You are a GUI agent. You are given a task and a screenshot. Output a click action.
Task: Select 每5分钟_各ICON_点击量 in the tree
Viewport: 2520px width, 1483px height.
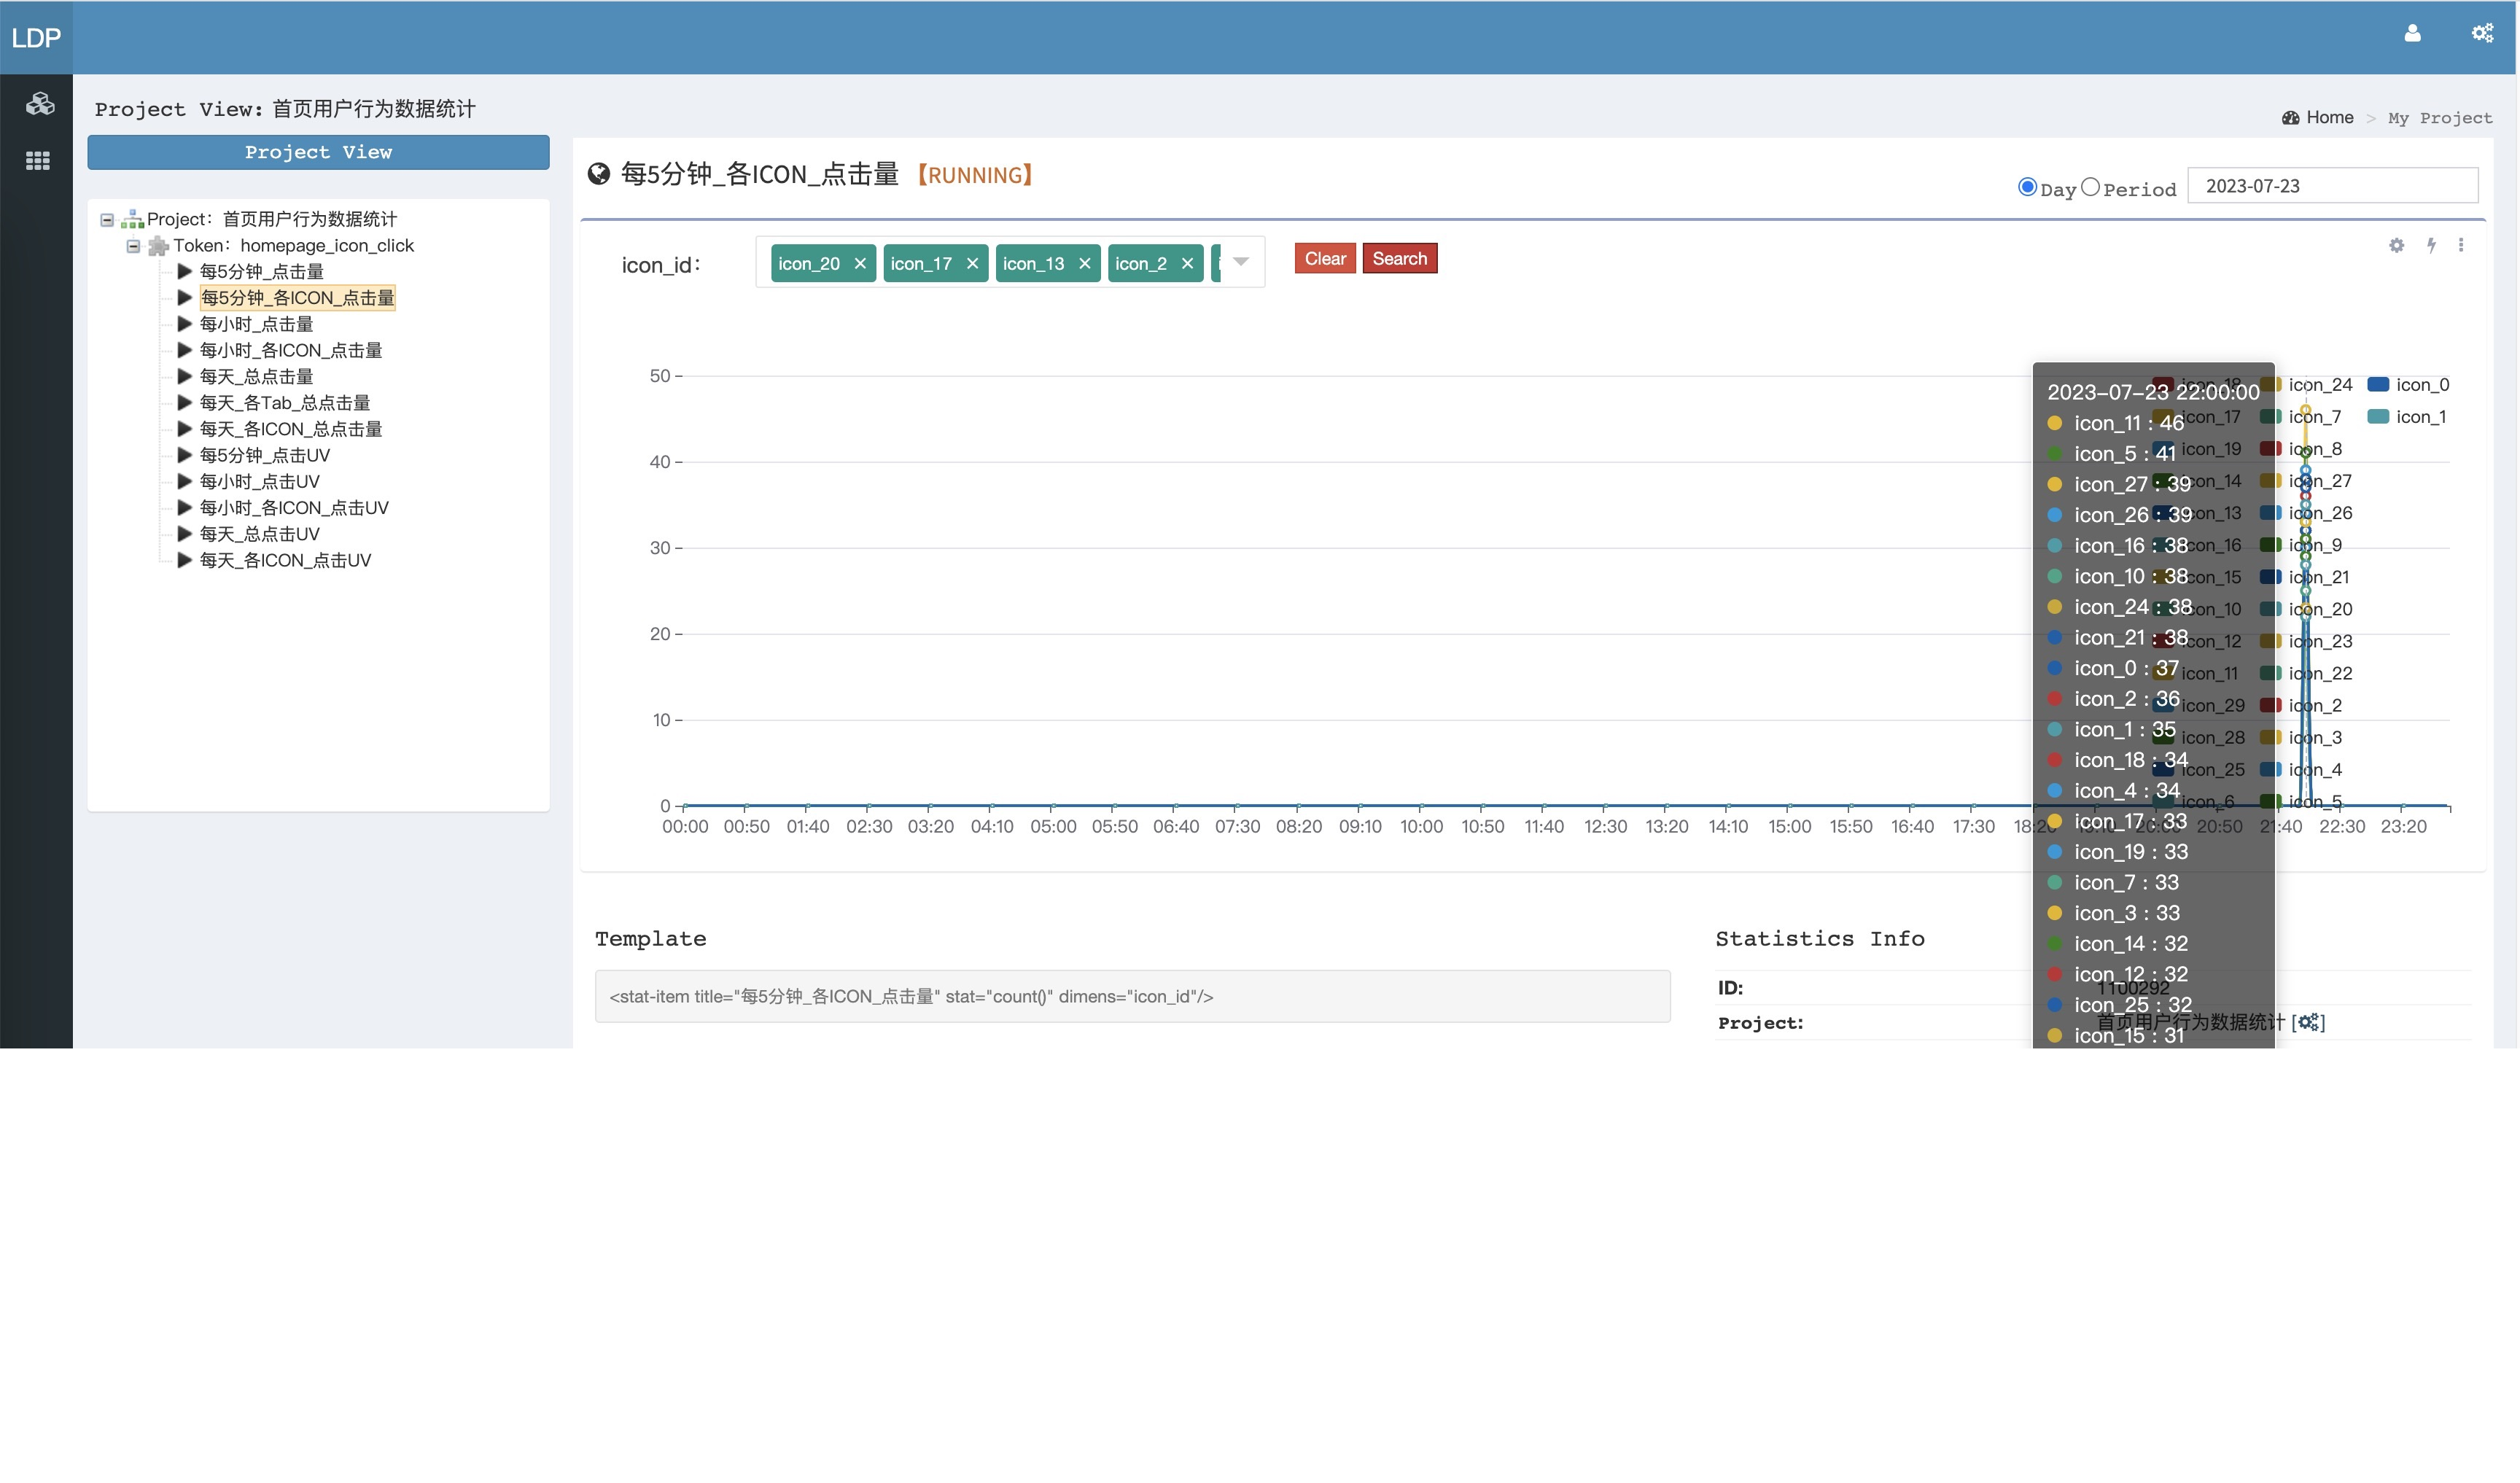tap(297, 298)
